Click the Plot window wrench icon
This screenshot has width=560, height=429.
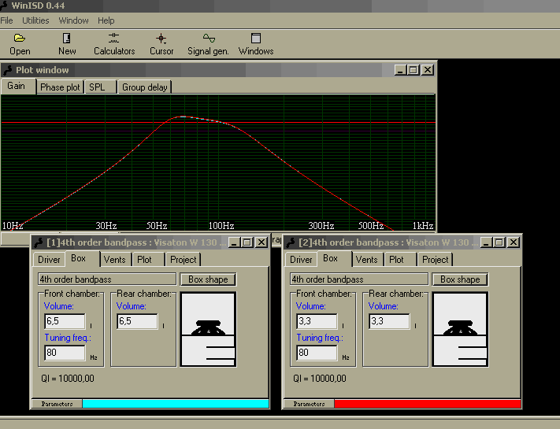point(8,70)
